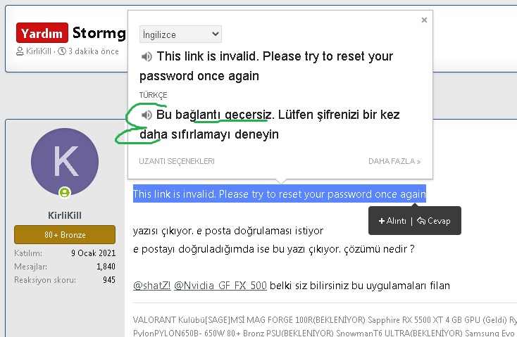Click DAHA FAZLA » link
Screen dimensions: 517x337
pos(394,161)
